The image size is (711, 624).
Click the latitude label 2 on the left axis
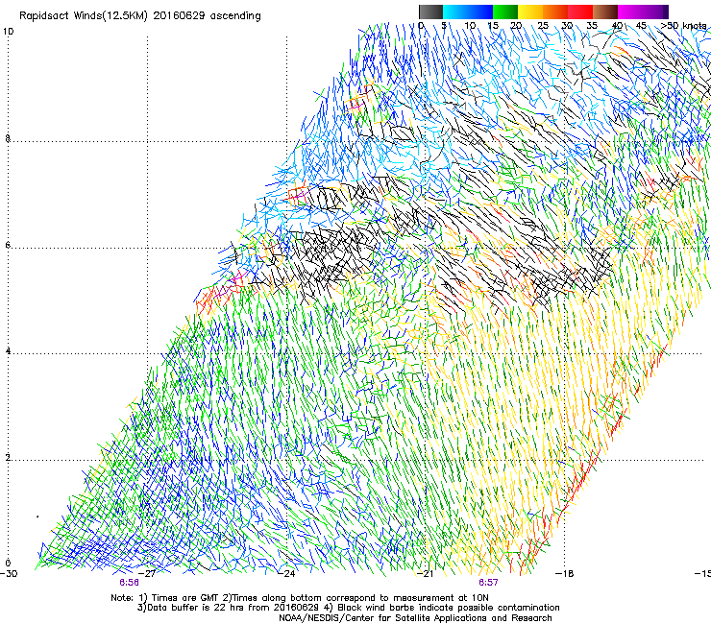[8, 457]
